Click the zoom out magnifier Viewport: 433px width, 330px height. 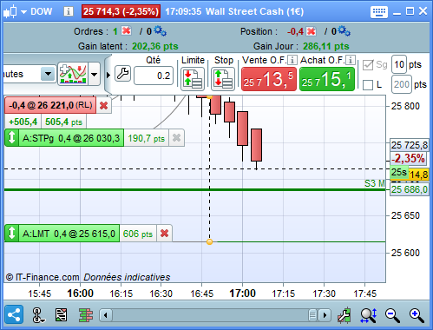[x=392, y=315]
